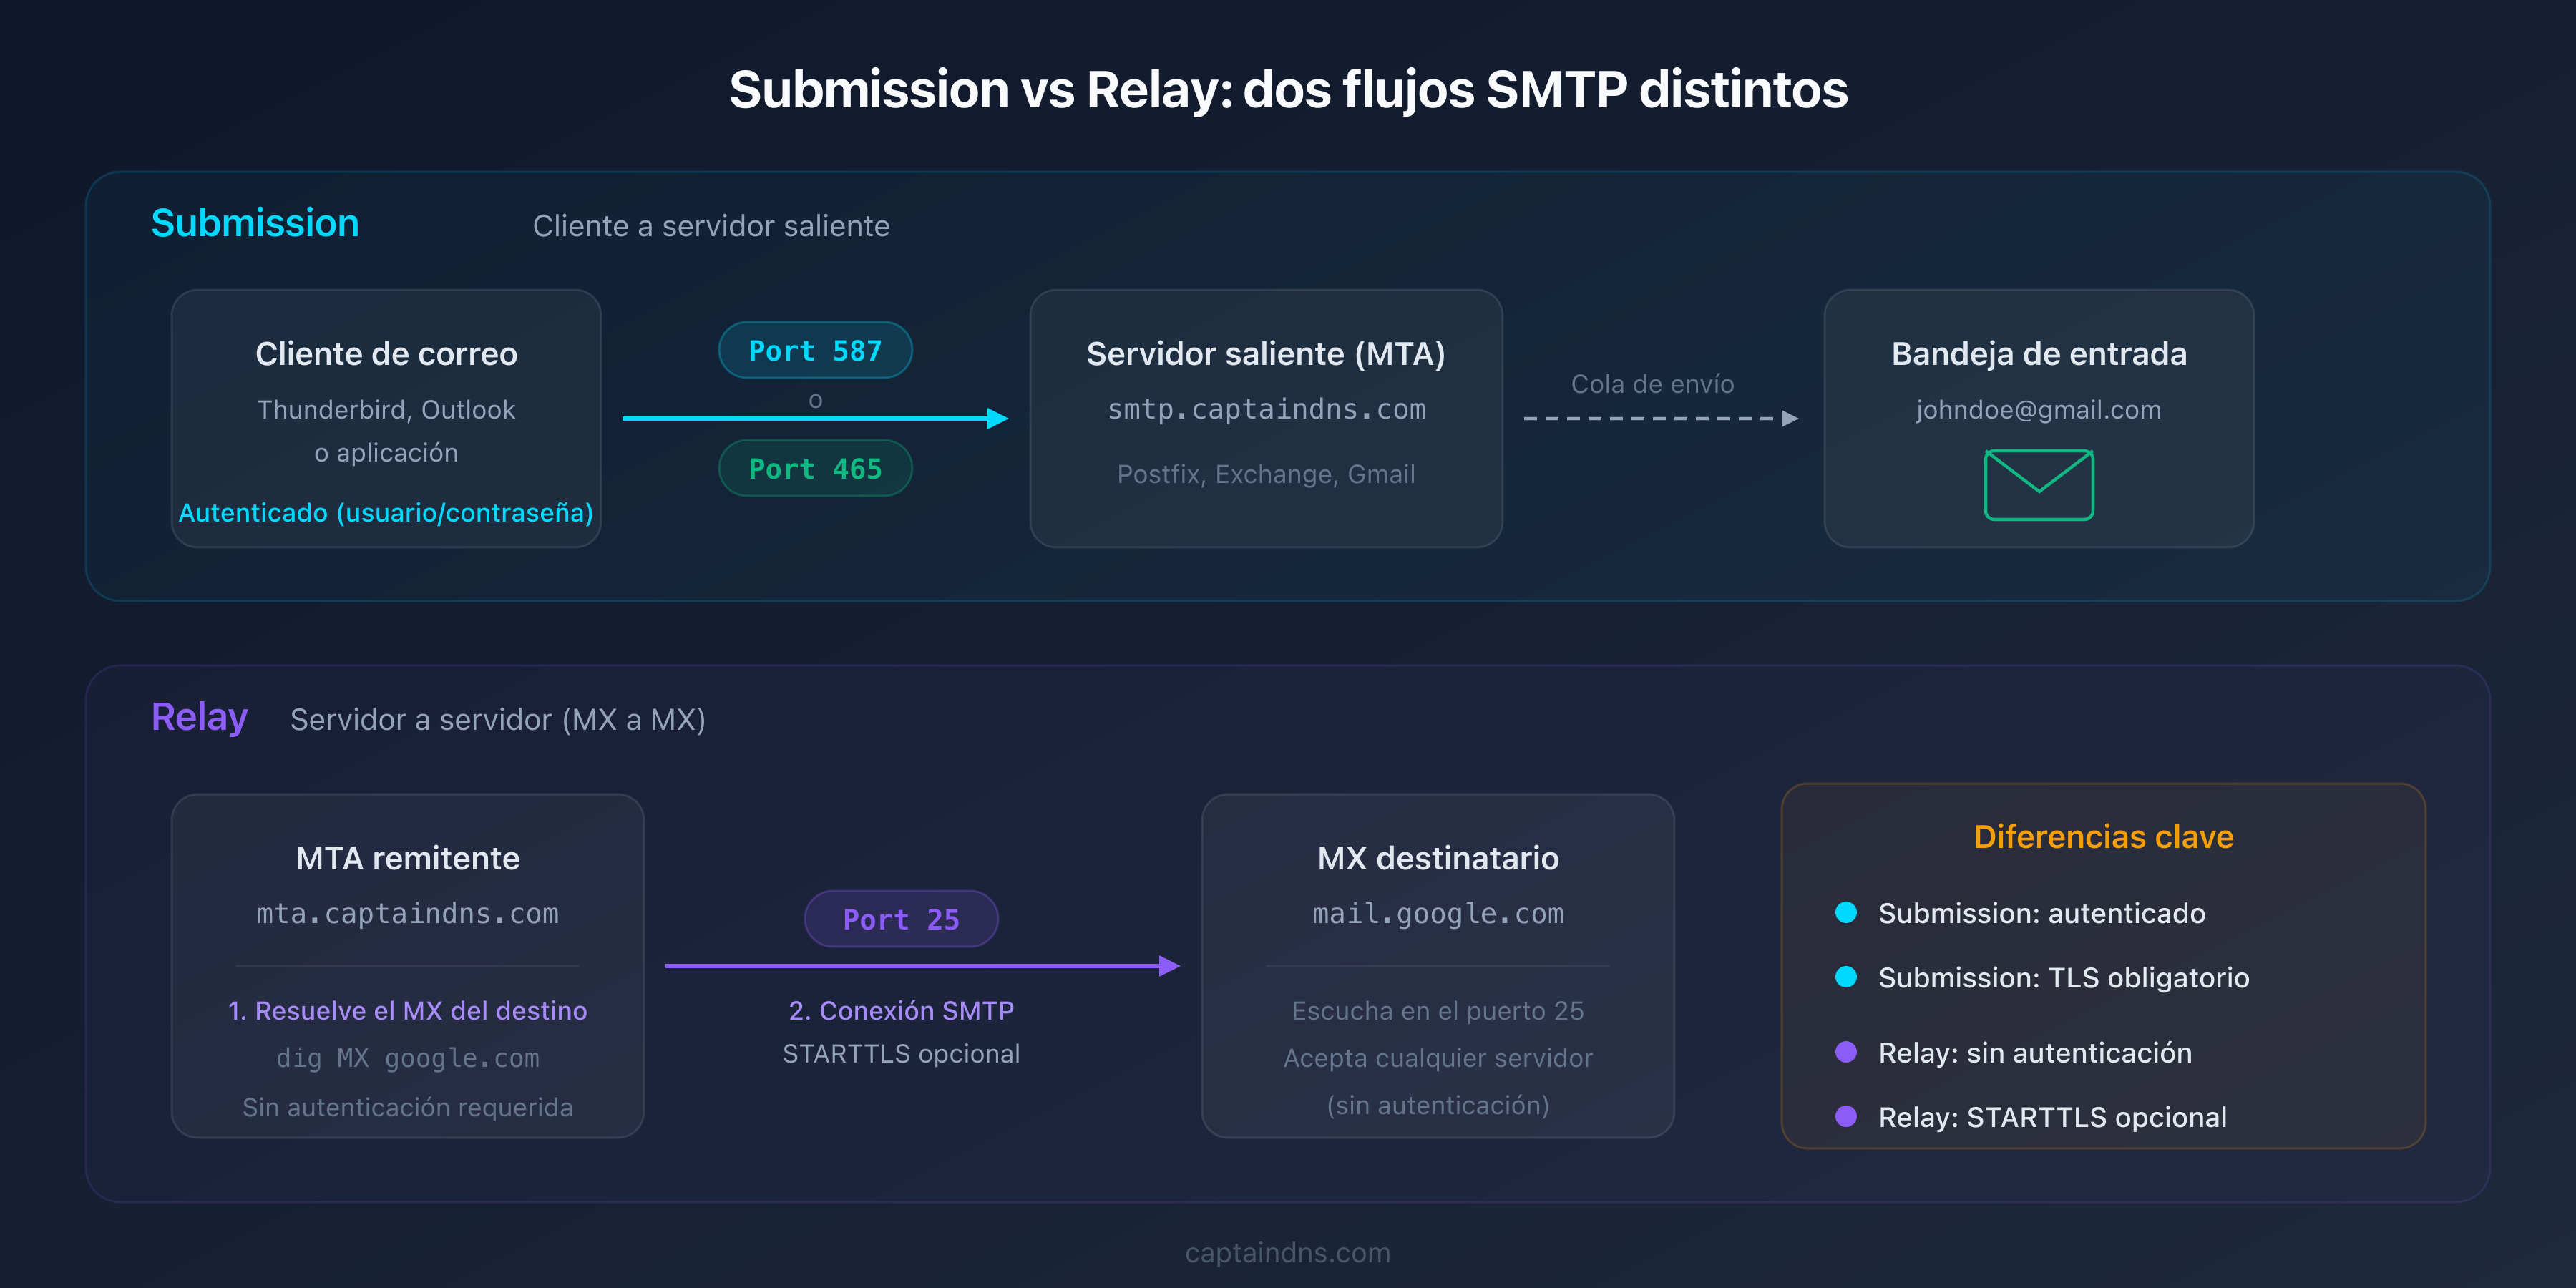Viewport: 2576px width, 1288px height.
Task: Click the dig MX google.com command
Action: [x=407, y=1058]
